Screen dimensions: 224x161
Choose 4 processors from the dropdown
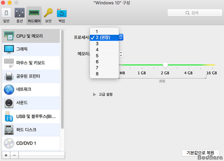click(104, 49)
